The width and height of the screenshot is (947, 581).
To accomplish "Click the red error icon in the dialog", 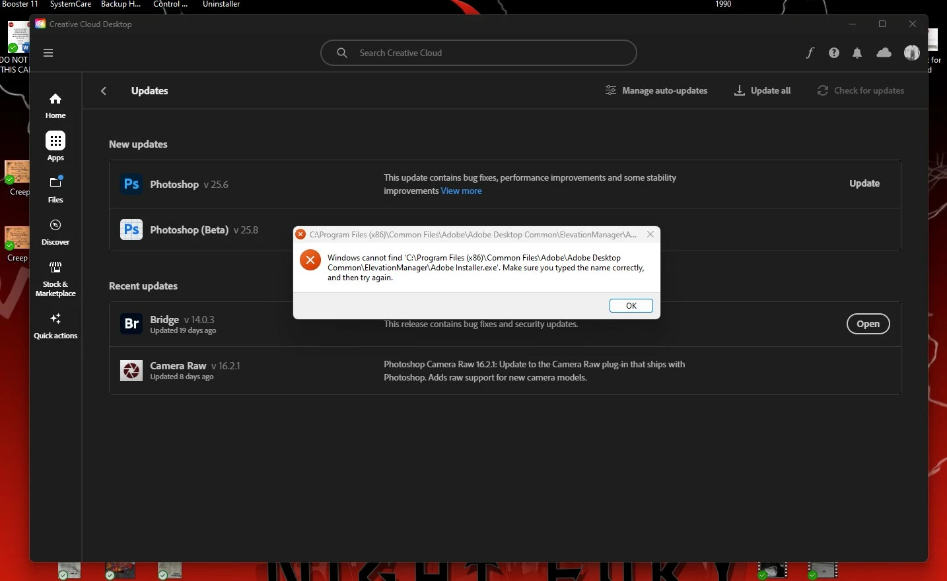I will pyautogui.click(x=310, y=260).
